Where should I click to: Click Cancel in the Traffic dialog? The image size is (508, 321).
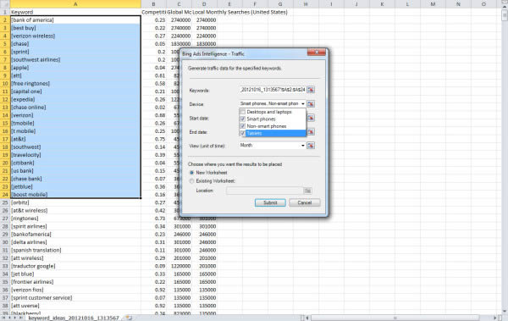click(305, 202)
